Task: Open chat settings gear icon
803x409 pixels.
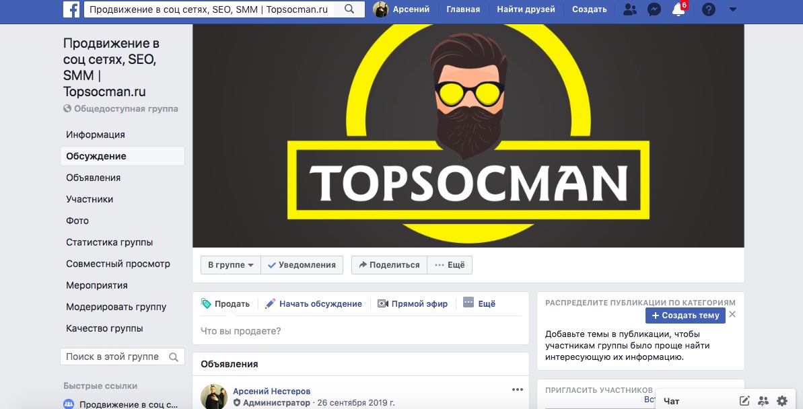Action: tap(782, 401)
